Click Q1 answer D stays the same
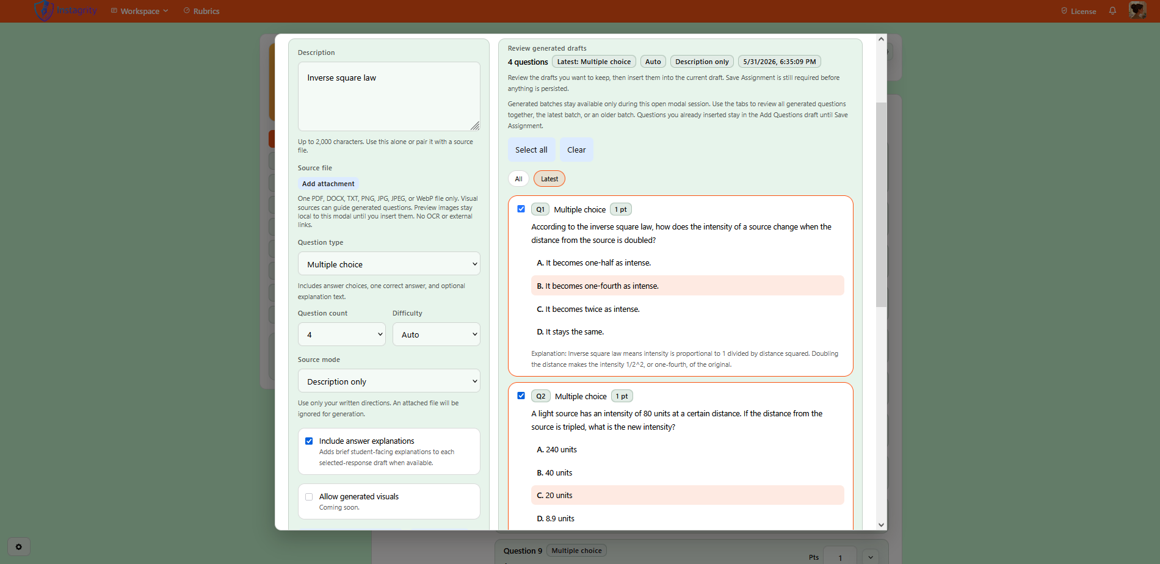1160x564 pixels. click(687, 332)
